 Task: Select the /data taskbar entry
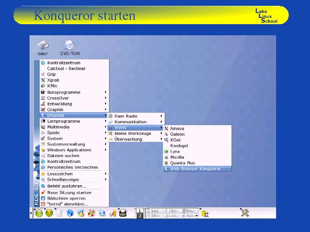click(x=172, y=211)
